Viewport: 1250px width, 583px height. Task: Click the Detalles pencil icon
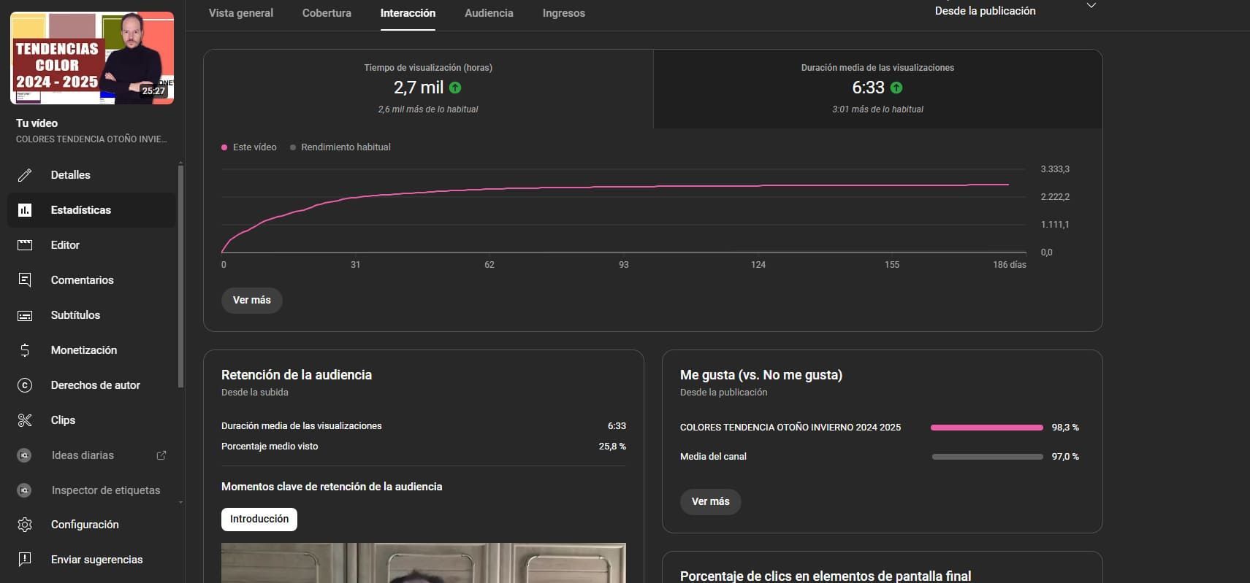[x=25, y=175]
